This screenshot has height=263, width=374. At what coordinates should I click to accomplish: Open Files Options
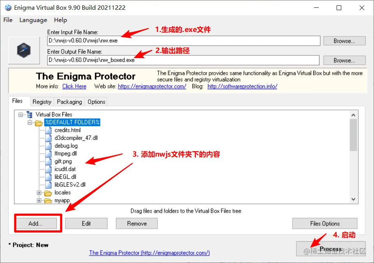(325, 224)
